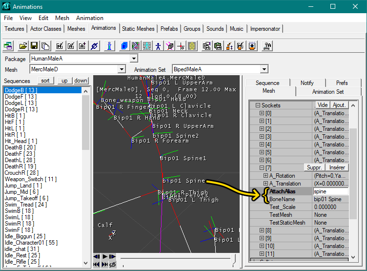The height and width of the screenshot is (271, 367).
Task: Open the Sequence properties tab
Action: coord(267,83)
